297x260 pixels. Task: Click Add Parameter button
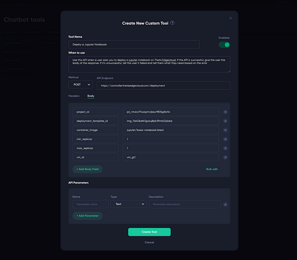tap(87, 216)
